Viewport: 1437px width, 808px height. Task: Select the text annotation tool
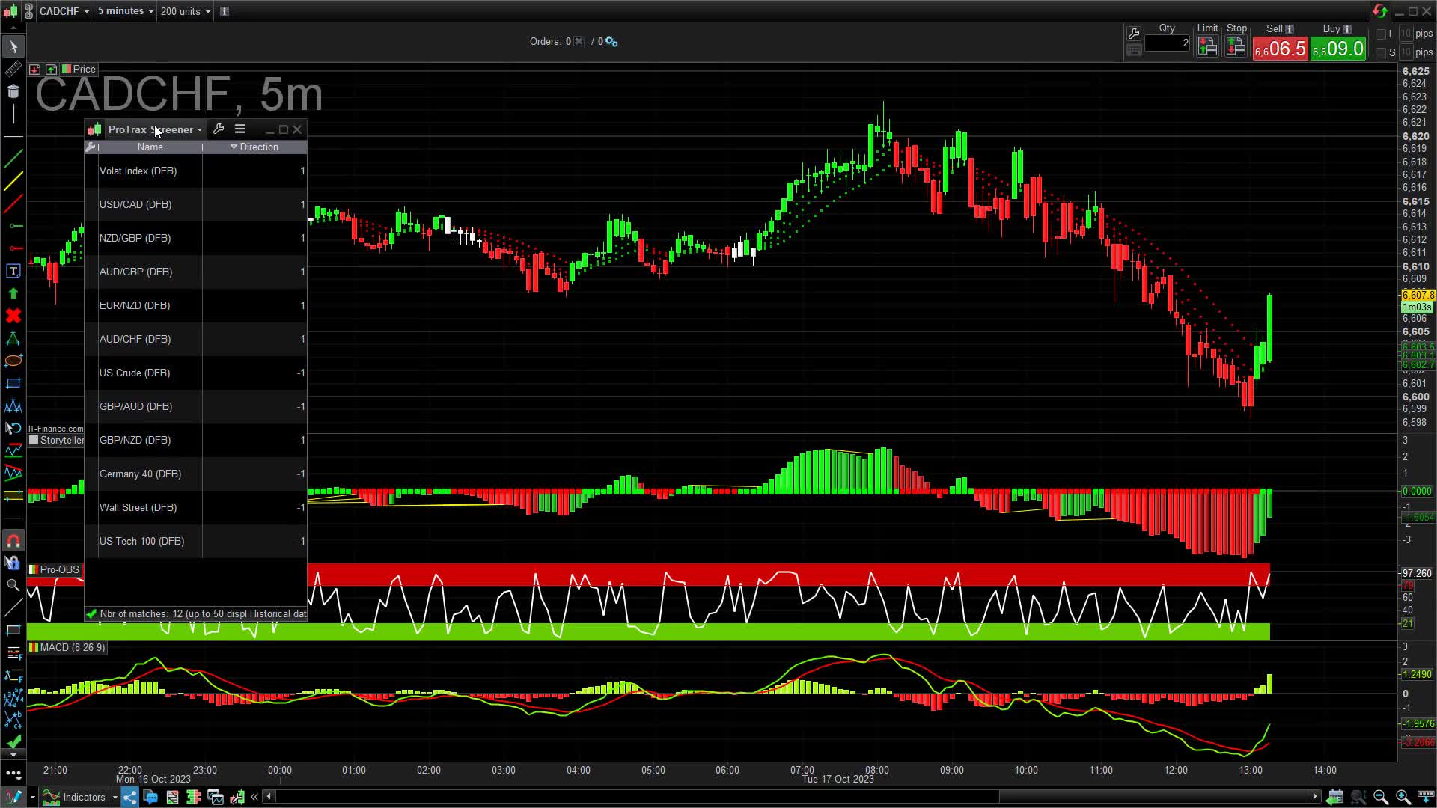click(13, 271)
